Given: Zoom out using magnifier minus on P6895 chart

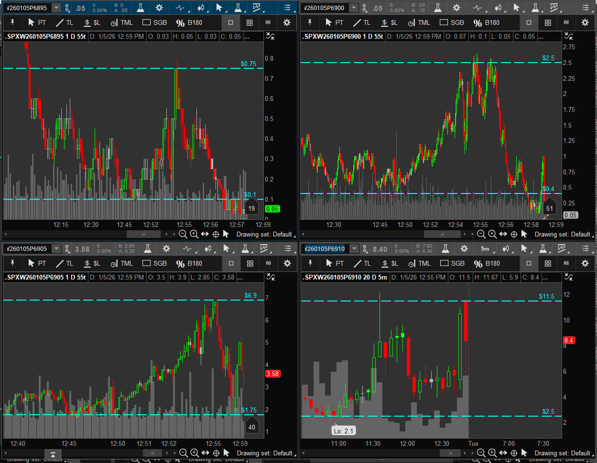Looking at the screenshot, I should 183,234.
